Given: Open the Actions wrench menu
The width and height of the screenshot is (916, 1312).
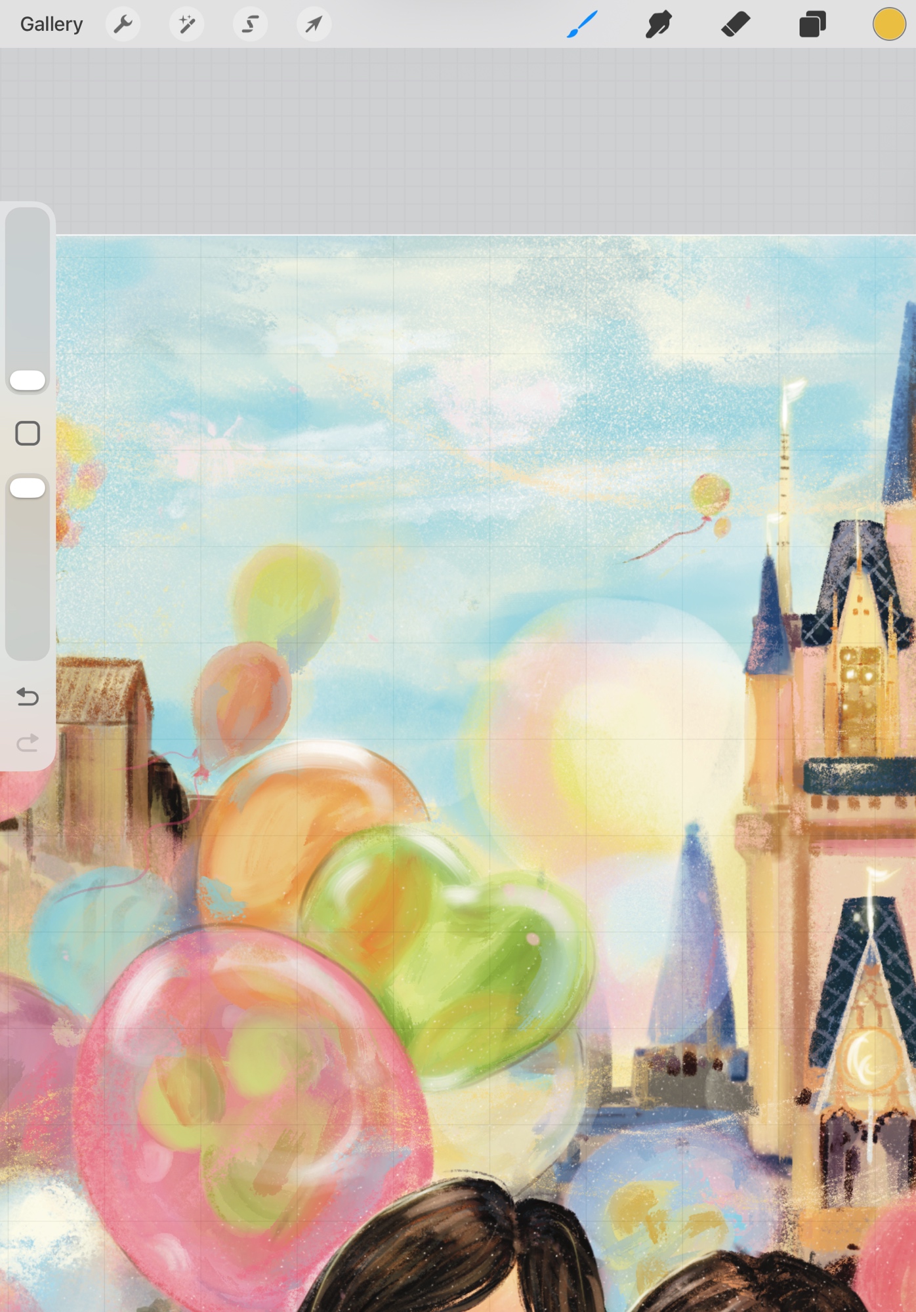Looking at the screenshot, I should [x=123, y=24].
